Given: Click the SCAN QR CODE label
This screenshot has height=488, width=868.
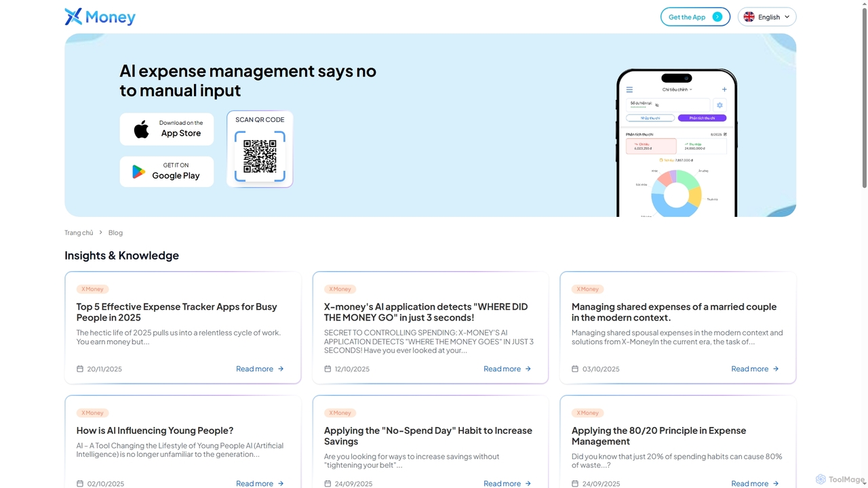Looking at the screenshot, I should 260,120.
